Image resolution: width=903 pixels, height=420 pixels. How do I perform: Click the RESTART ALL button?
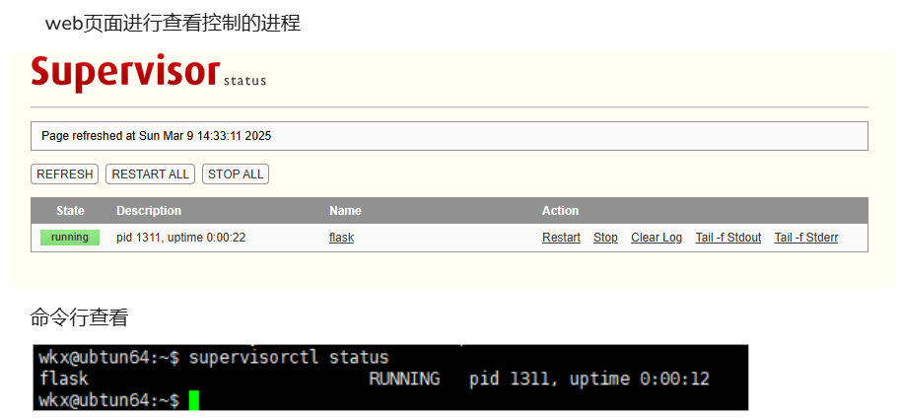click(150, 174)
